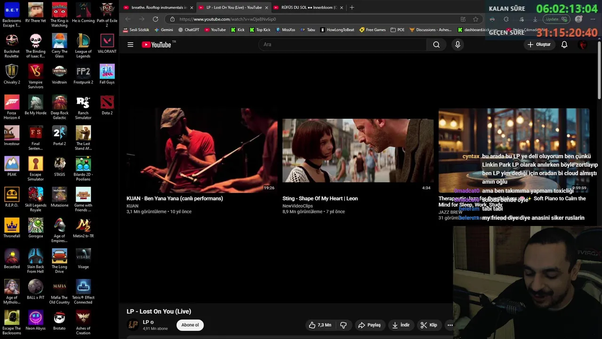Focus the YouTube Ara search field

pyautogui.click(x=342, y=44)
